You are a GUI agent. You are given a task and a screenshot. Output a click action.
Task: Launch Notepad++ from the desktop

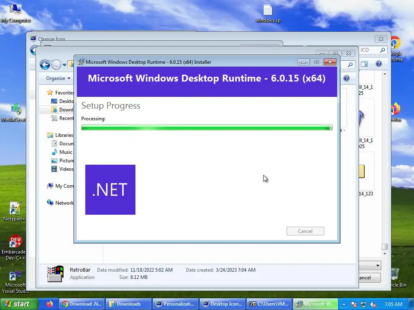tap(14, 212)
